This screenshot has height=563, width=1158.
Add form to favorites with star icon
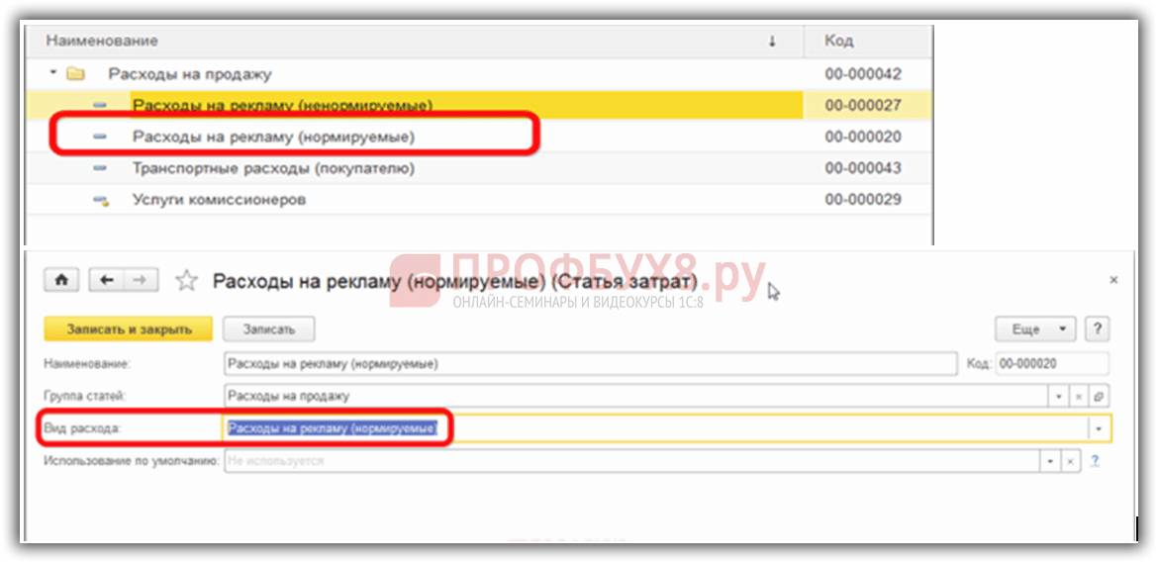tap(186, 282)
